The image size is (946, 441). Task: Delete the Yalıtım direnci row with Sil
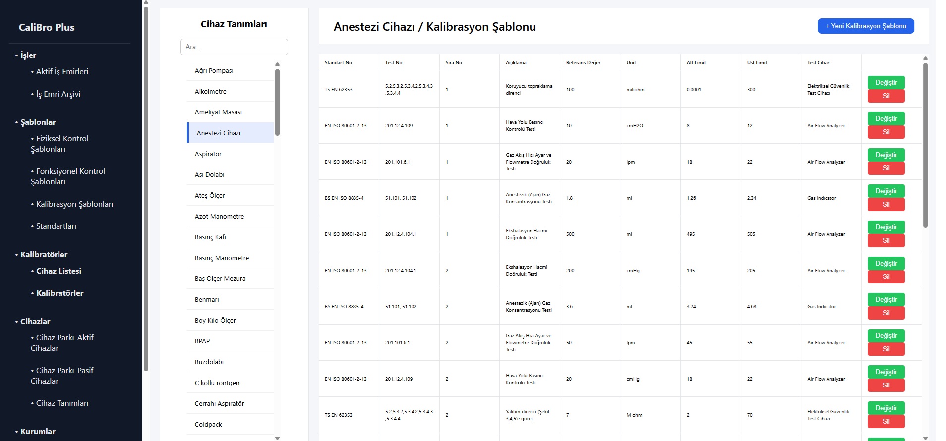click(886, 422)
